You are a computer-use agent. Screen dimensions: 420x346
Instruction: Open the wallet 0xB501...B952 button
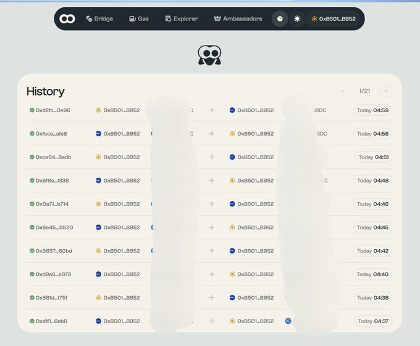pyautogui.click(x=334, y=19)
